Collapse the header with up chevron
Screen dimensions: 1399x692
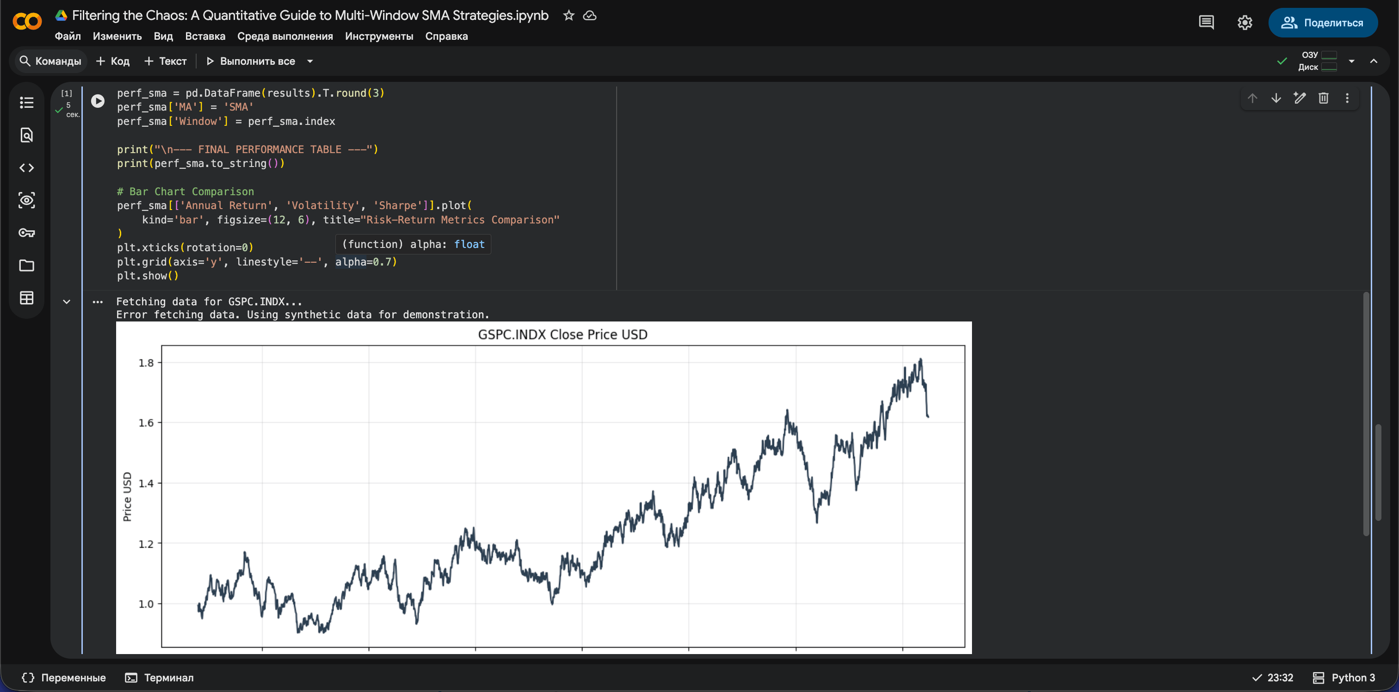pos(1374,62)
